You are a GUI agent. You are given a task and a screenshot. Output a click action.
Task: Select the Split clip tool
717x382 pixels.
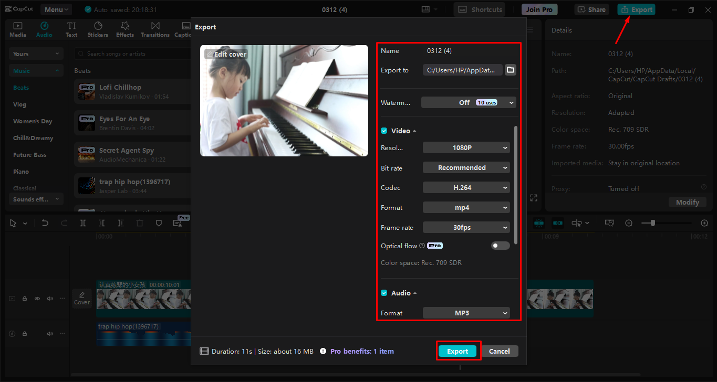point(82,222)
